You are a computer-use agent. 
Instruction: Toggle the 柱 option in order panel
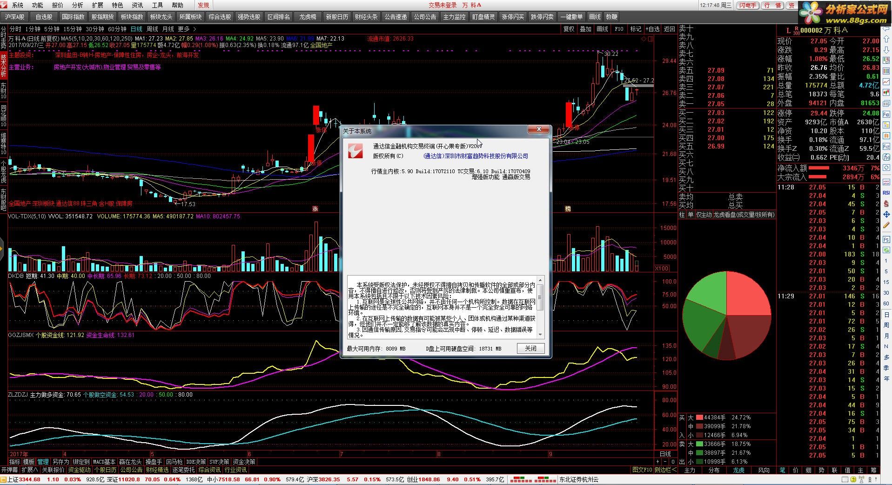click(x=682, y=215)
